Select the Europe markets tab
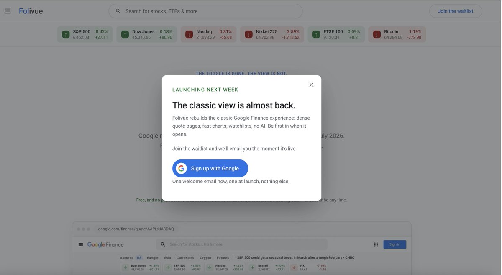 153,258
